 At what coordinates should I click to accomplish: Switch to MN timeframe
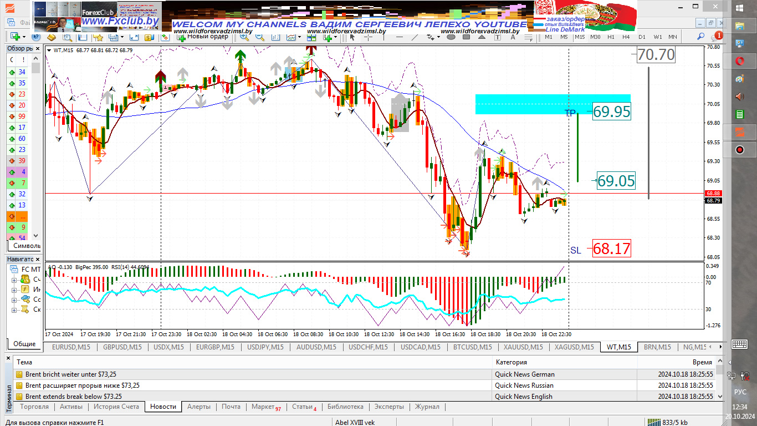(x=672, y=37)
